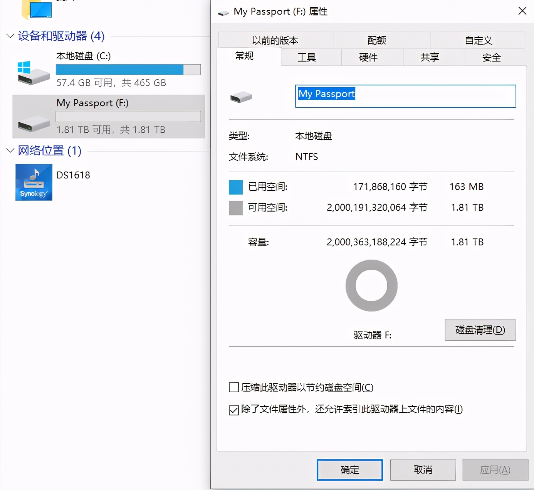Collapse the 网络位置 section
Screen dimensions: 534x490
pyautogui.click(x=10, y=150)
